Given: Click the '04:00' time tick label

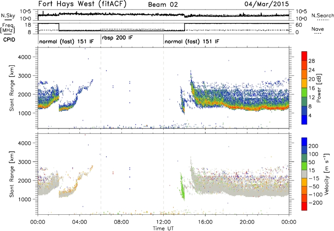Looking at the screenshot, I should (80, 222).
